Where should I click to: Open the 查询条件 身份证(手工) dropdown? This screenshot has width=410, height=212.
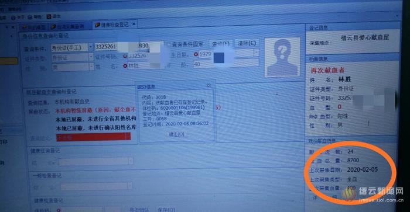click(x=73, y=47)
